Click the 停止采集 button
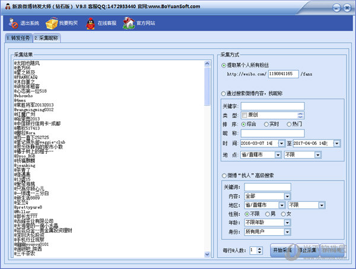 click(307, 251)
